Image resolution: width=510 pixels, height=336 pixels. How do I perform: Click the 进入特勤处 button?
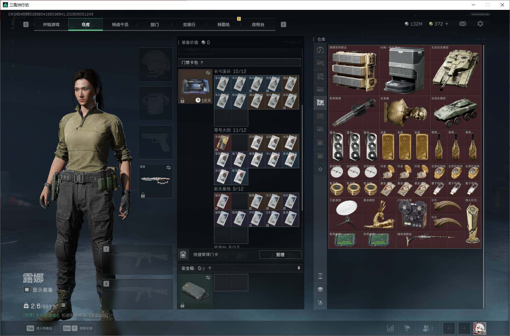[40, 328]
